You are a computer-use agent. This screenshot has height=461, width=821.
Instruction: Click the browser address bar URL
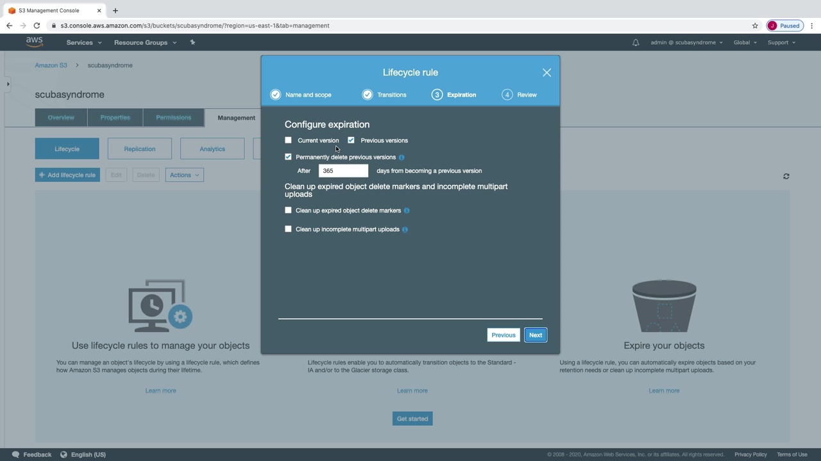pyautogui.click(x=195, y=26)
